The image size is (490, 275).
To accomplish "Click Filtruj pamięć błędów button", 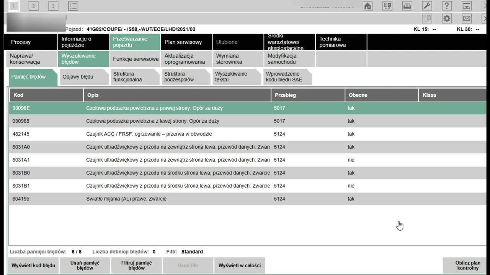I will 137,265.
